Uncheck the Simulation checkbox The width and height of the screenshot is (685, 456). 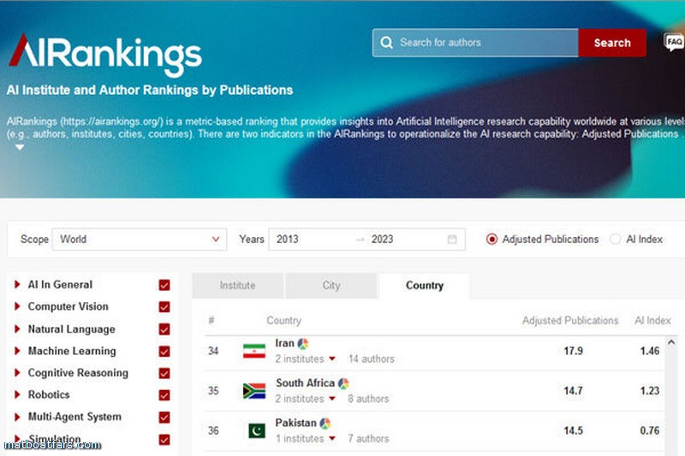164,440
